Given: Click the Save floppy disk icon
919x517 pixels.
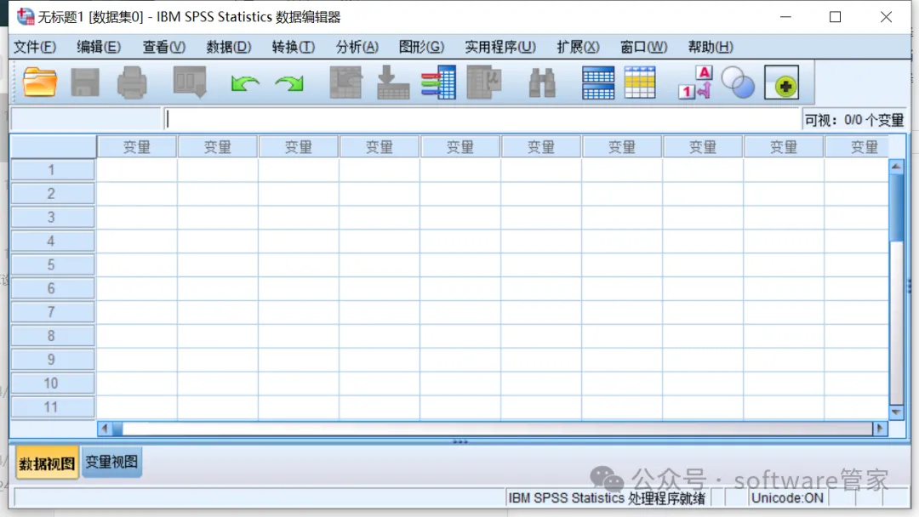Looking at the screenshot, I should [85, 82].
